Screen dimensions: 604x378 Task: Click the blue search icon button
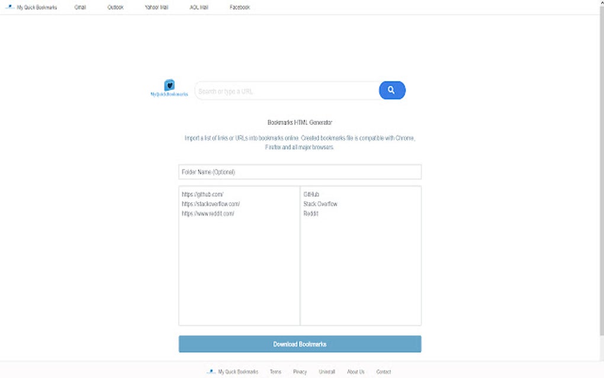coord(391,90)
